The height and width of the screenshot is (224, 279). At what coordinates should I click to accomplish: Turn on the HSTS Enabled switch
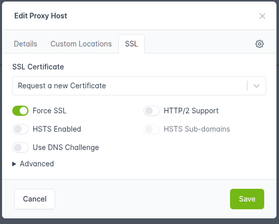pyautogui.click(x=20, y=129)
